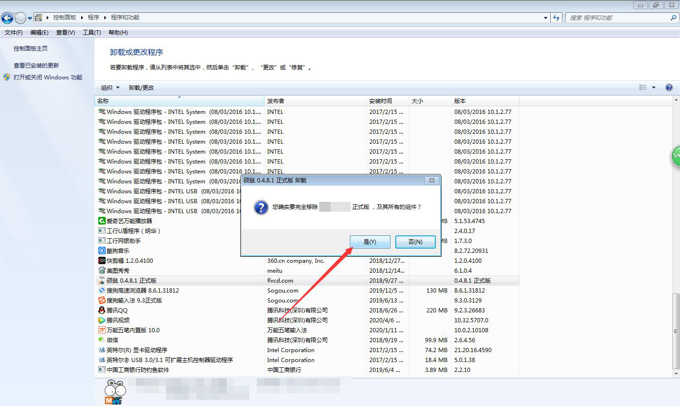Expand the address bar history dropdown
Screen dimensions: 680x406
546,18
